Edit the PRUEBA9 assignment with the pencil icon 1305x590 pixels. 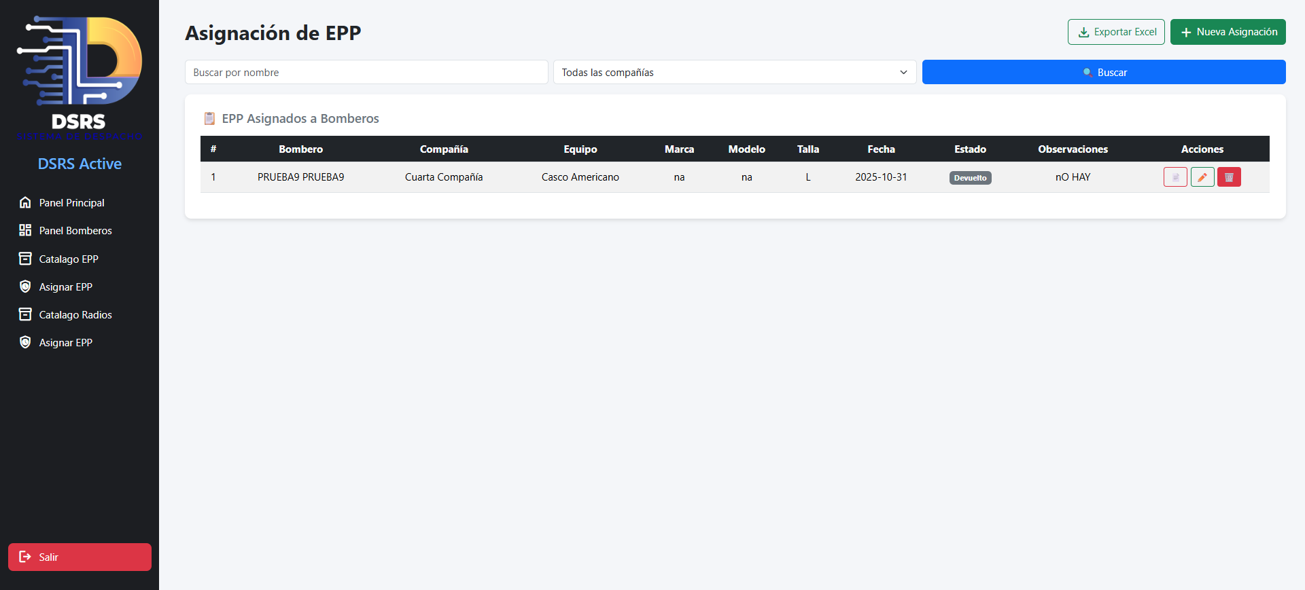point(1202,177)
